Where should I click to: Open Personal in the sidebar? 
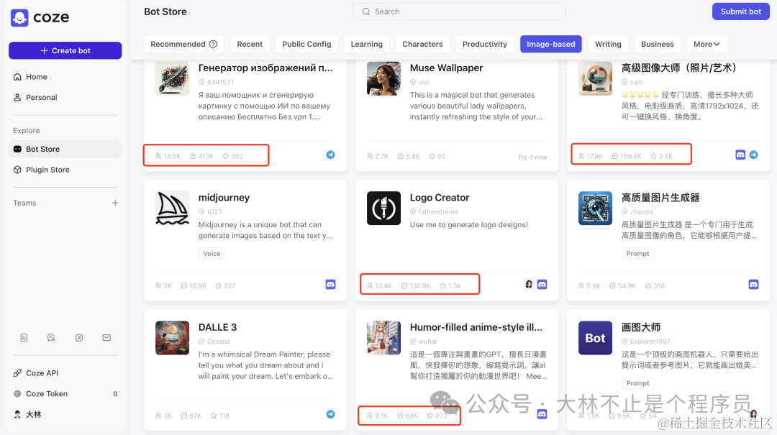coord(65,98)
